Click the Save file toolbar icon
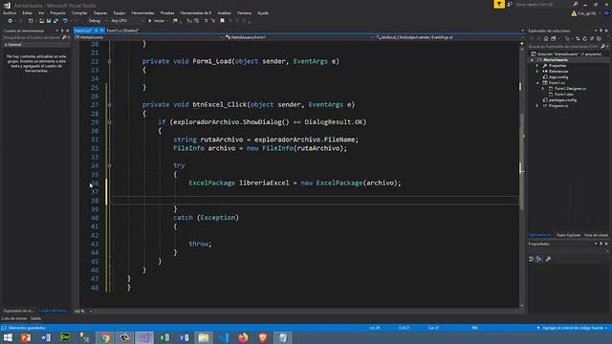Screen dimensions: 612x344 click(x=49, y=21)
